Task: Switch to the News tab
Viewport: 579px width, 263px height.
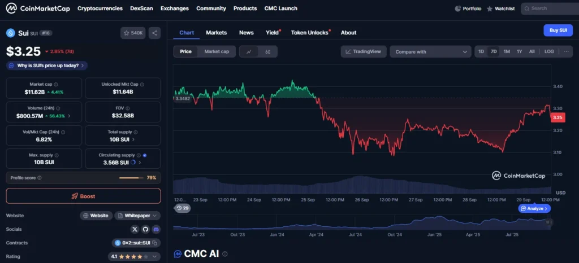Action: tap(247, 32)
